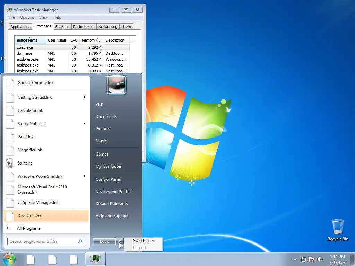Open Control Panel from the Start menu

(108, 179)
